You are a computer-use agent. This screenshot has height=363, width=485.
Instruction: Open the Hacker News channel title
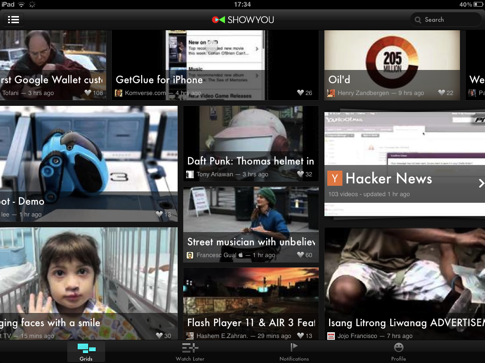click(x=389, y=178)
